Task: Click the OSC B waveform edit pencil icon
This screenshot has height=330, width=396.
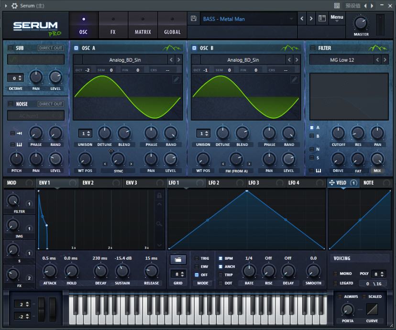Action: pyautogui.click(x=295, y=79)
